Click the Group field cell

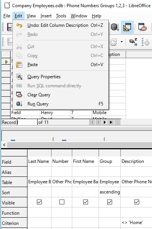tap(109, 161)
